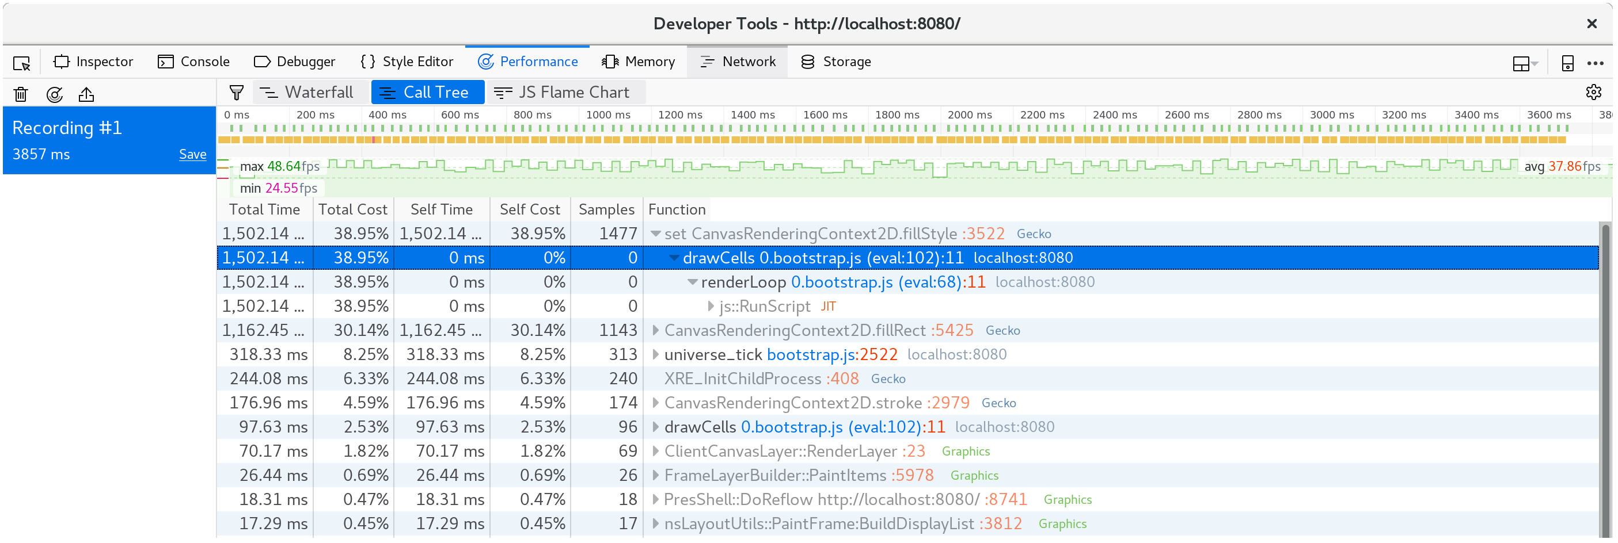The width and height of the screenshot is (1618, 543).
Task: Click Save on Recording #1
Action: [192, 154]
